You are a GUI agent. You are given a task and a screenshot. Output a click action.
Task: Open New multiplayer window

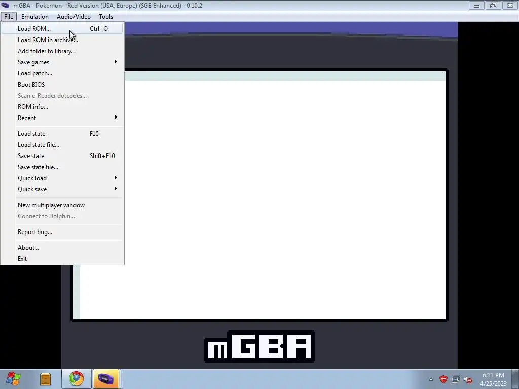coord(62,205)
